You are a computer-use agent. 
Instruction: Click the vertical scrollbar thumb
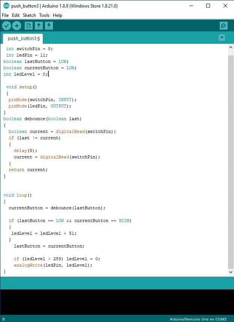[231, 162]
